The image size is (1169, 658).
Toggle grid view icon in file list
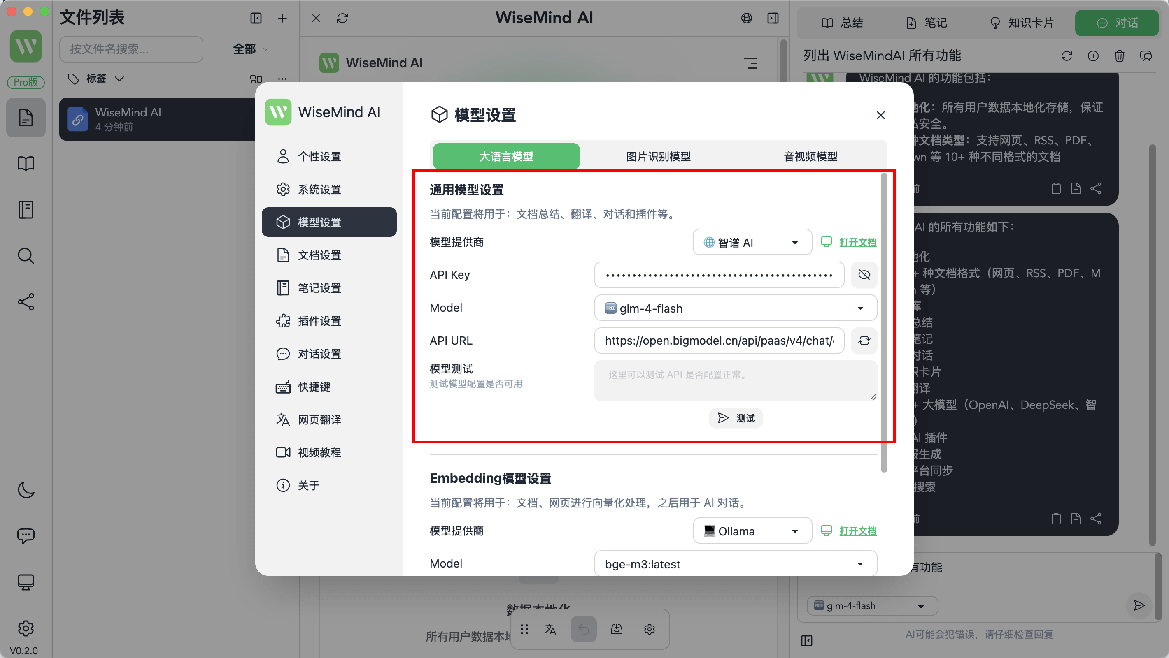point(256,79)
